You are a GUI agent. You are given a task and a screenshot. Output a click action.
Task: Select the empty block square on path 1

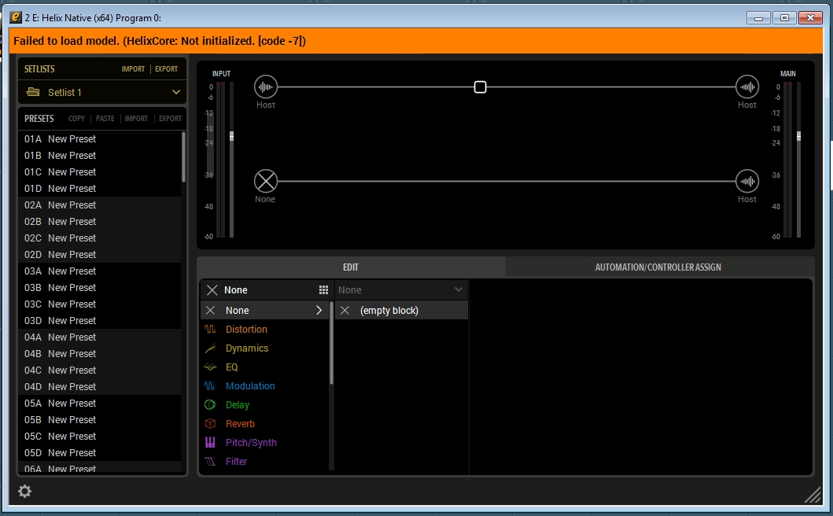coord(480,87)
